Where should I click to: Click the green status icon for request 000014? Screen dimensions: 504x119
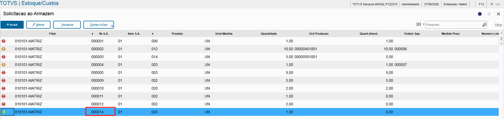4,112
